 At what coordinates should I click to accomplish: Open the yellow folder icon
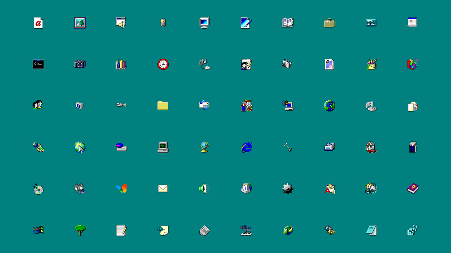[163, 105]
